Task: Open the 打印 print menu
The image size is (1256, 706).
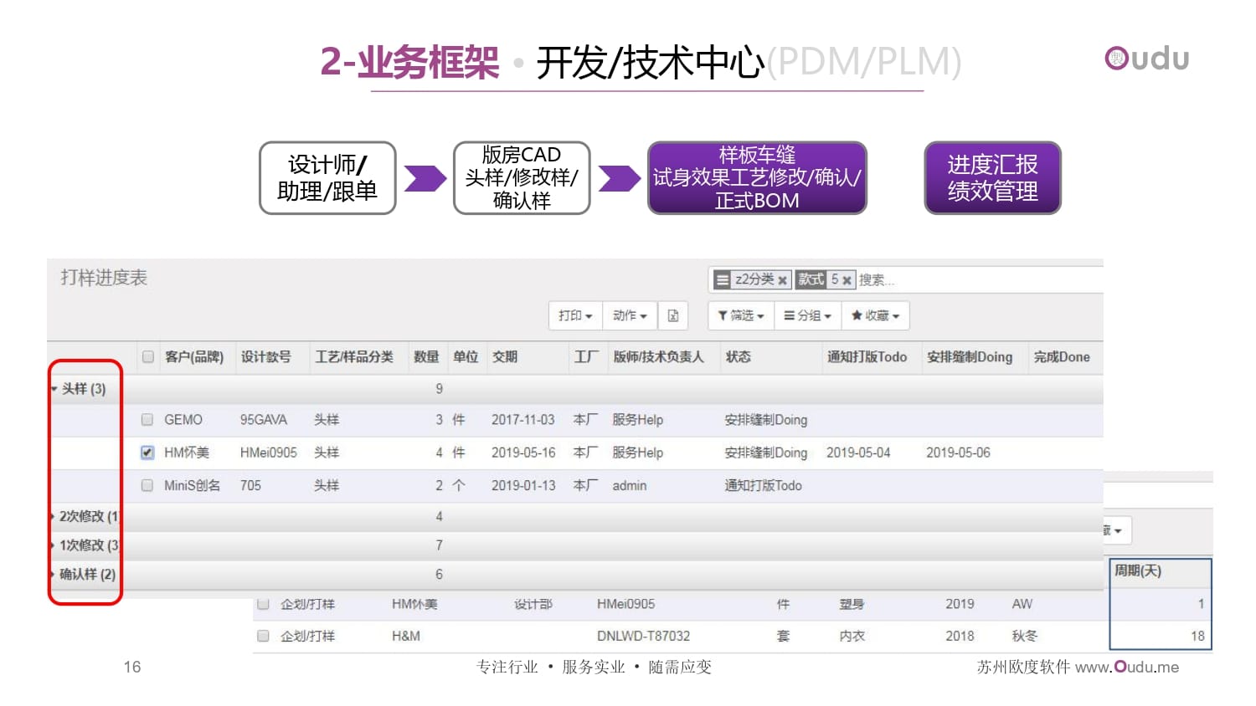Action: [575, 315]
